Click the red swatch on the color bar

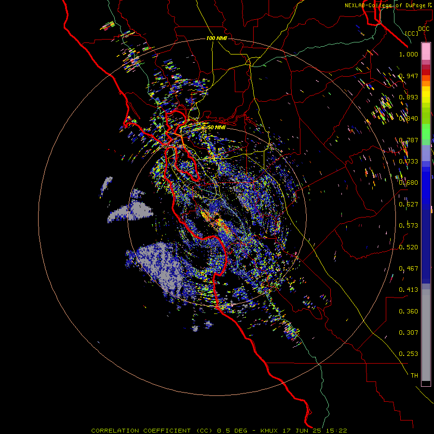[426, 72]
